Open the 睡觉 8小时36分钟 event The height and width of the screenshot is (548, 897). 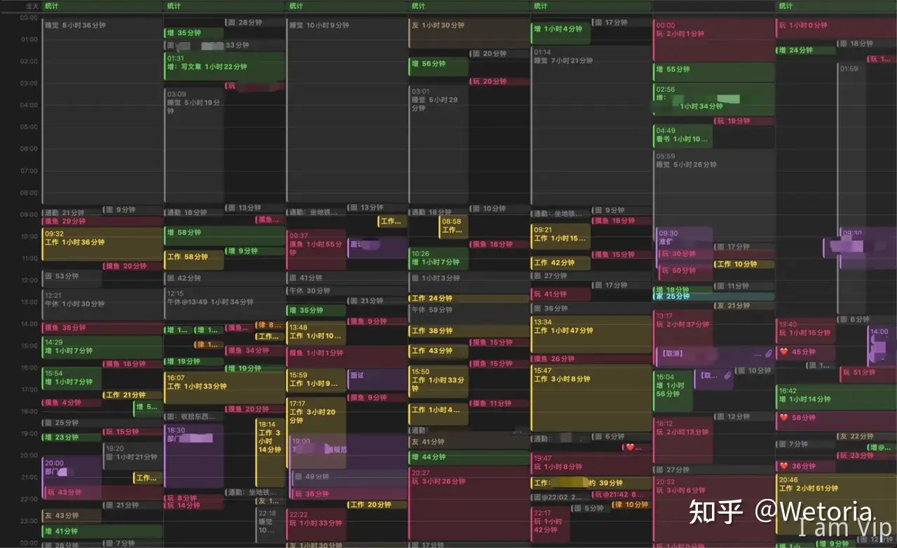pyautogui.click(x=102, y=113)
